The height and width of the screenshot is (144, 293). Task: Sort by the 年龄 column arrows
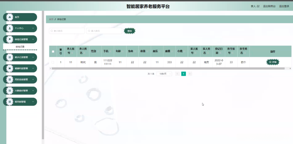point(123,51)
